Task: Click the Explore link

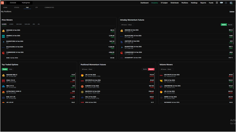Action: tap(232, 11)
